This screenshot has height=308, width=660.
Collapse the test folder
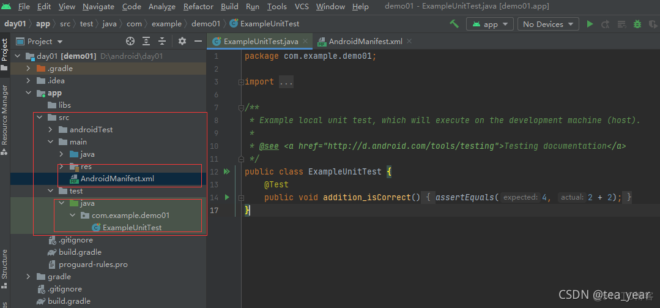click(51, 191)
